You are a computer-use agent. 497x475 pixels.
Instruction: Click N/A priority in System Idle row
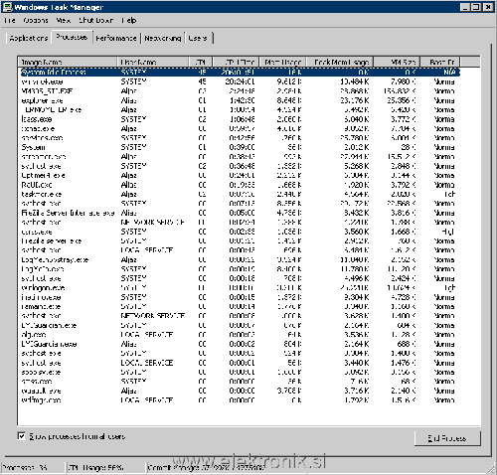click(x=449, y=73)
